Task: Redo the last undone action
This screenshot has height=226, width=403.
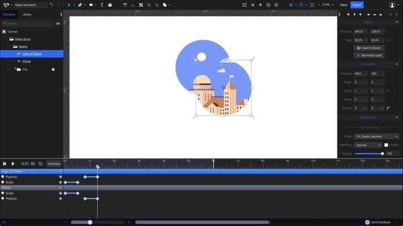Action: tap(59, 5)
